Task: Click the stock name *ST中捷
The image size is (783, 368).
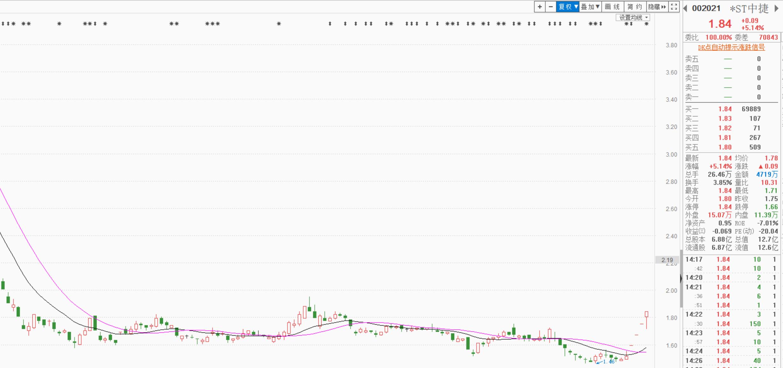Action: click(x=749, y=9)
